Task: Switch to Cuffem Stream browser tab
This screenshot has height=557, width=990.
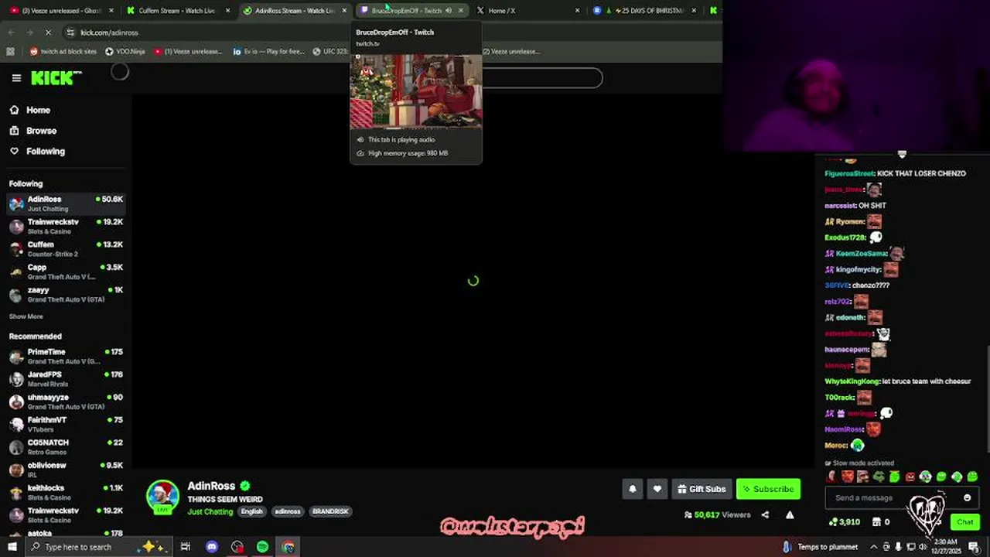Action: pyautogui.click(x=178, y=11)
